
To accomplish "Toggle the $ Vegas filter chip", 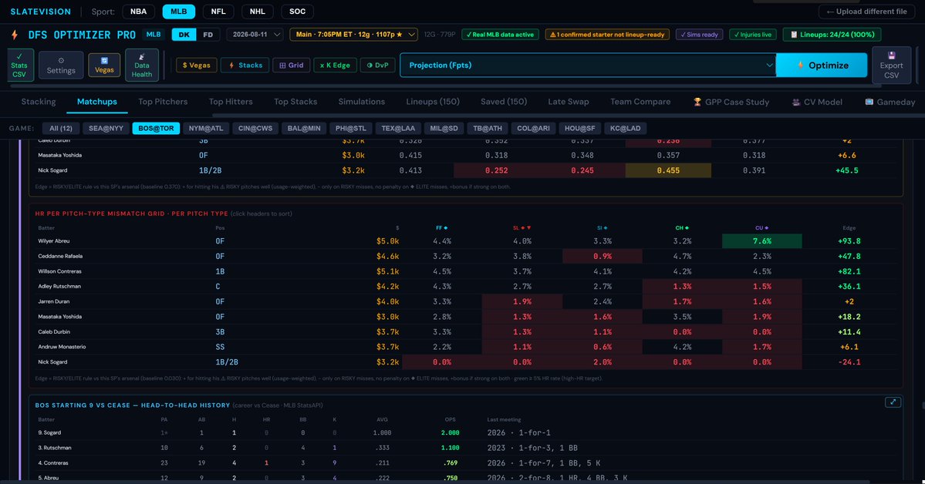I will coord(197,65).
